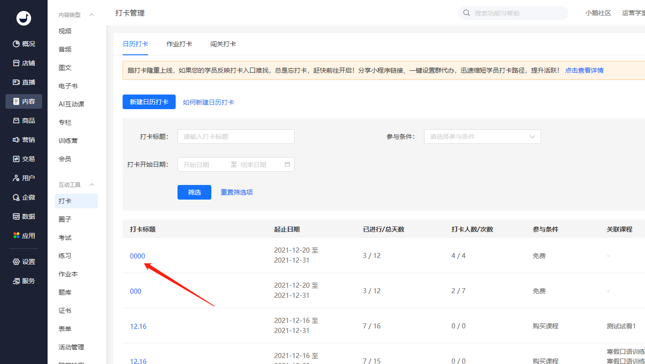Image resolution: width=645 pixels, height=364 pixels.
Task: Open check-in titled 0000
Action: [137, 256]
